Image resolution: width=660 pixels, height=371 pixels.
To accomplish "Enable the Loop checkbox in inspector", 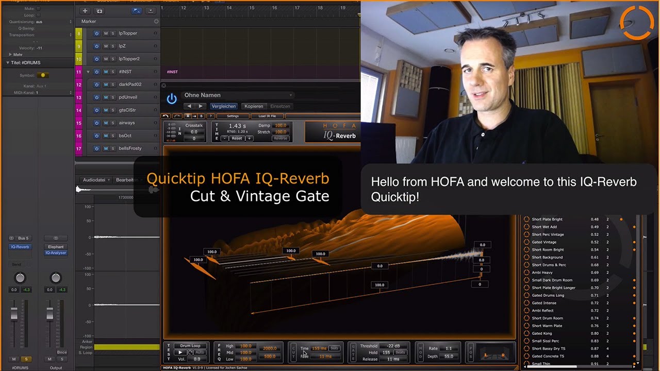I will point(38,15).
